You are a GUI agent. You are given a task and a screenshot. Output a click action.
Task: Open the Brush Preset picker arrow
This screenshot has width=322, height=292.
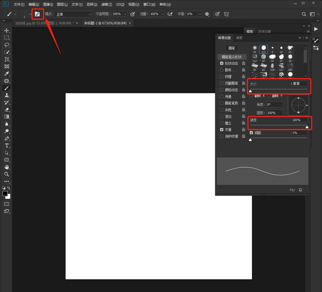[x=30, y=14]
